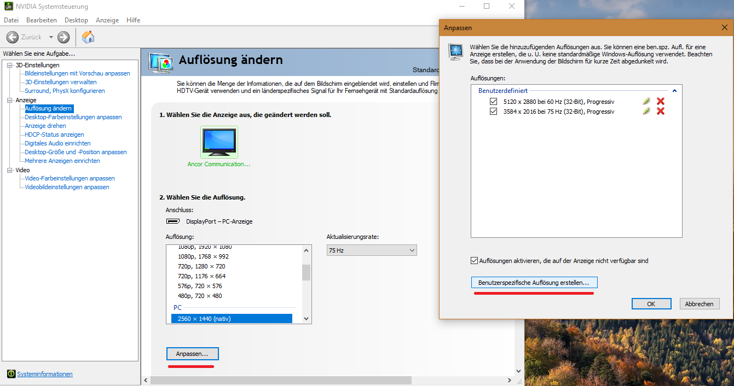Click the Systeminformationen icon

(x=11, y=374)
